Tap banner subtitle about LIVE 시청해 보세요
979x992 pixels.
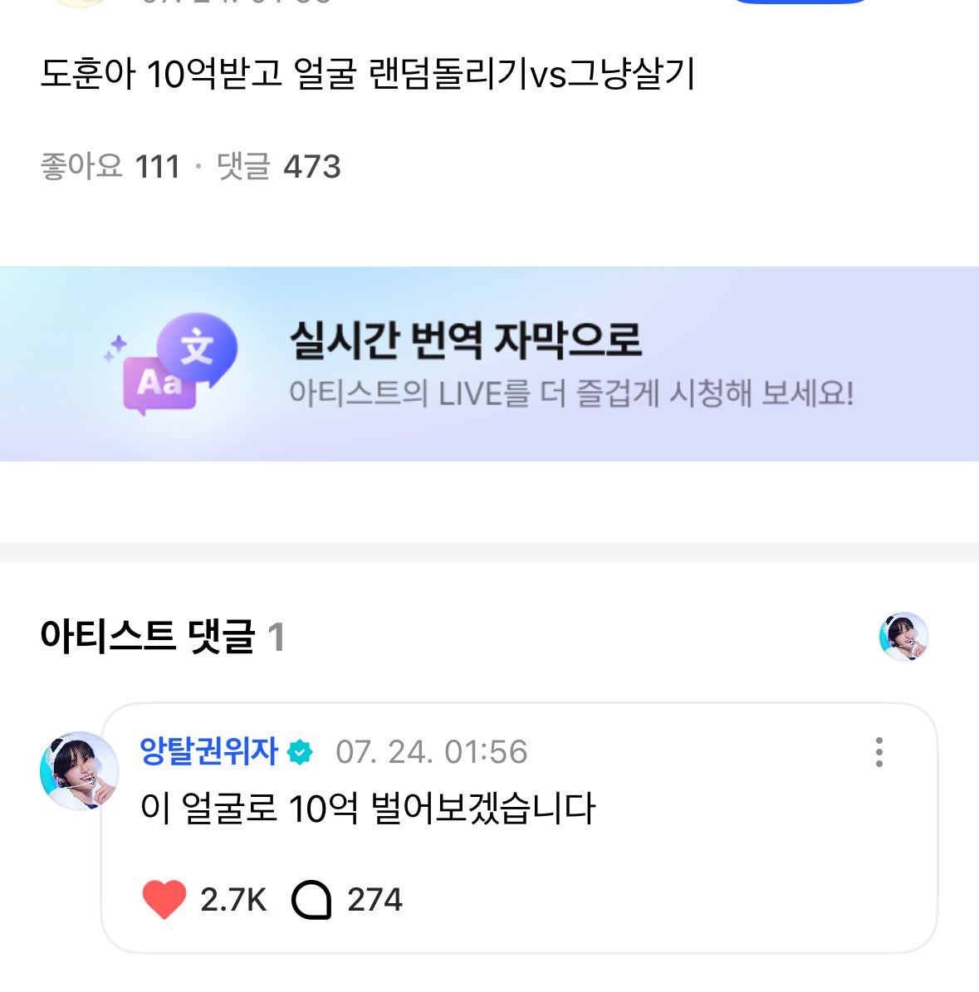click(x=571, y=393)
